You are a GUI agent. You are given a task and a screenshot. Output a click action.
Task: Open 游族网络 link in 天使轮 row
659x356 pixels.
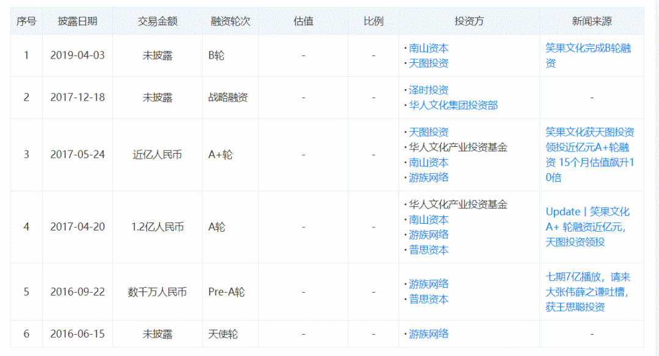(428, 334)
